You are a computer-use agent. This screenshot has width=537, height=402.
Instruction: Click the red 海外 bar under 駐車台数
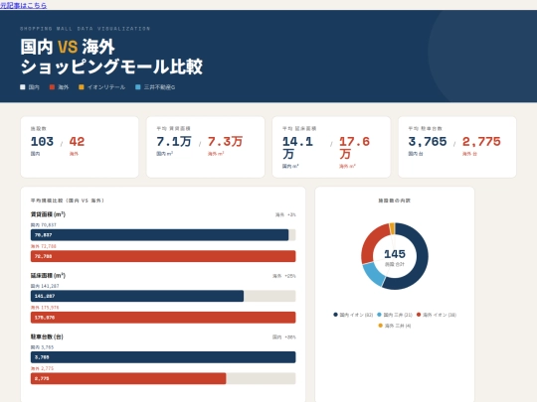tap(128, 378)
